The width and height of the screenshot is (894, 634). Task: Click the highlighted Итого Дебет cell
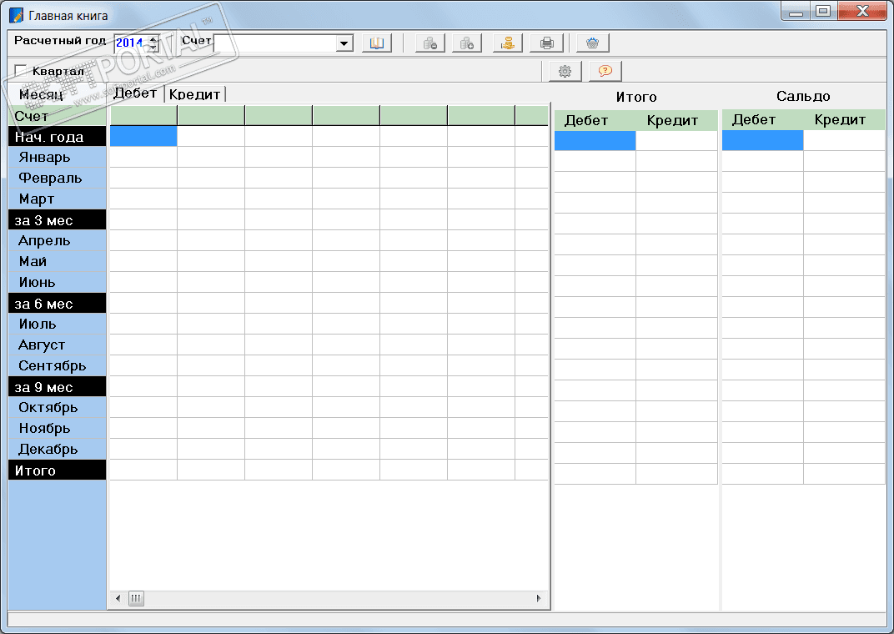point(595,141)
